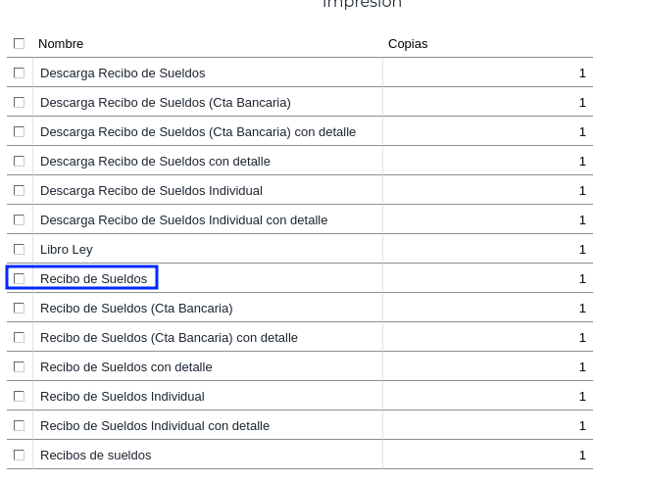Click Descarga Recibo de Sueldos Individual con detalle name

(x=184, y=220)
